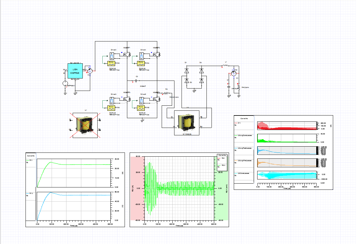
Task: Select inductor L1 on the output
Action: [226, 66]
